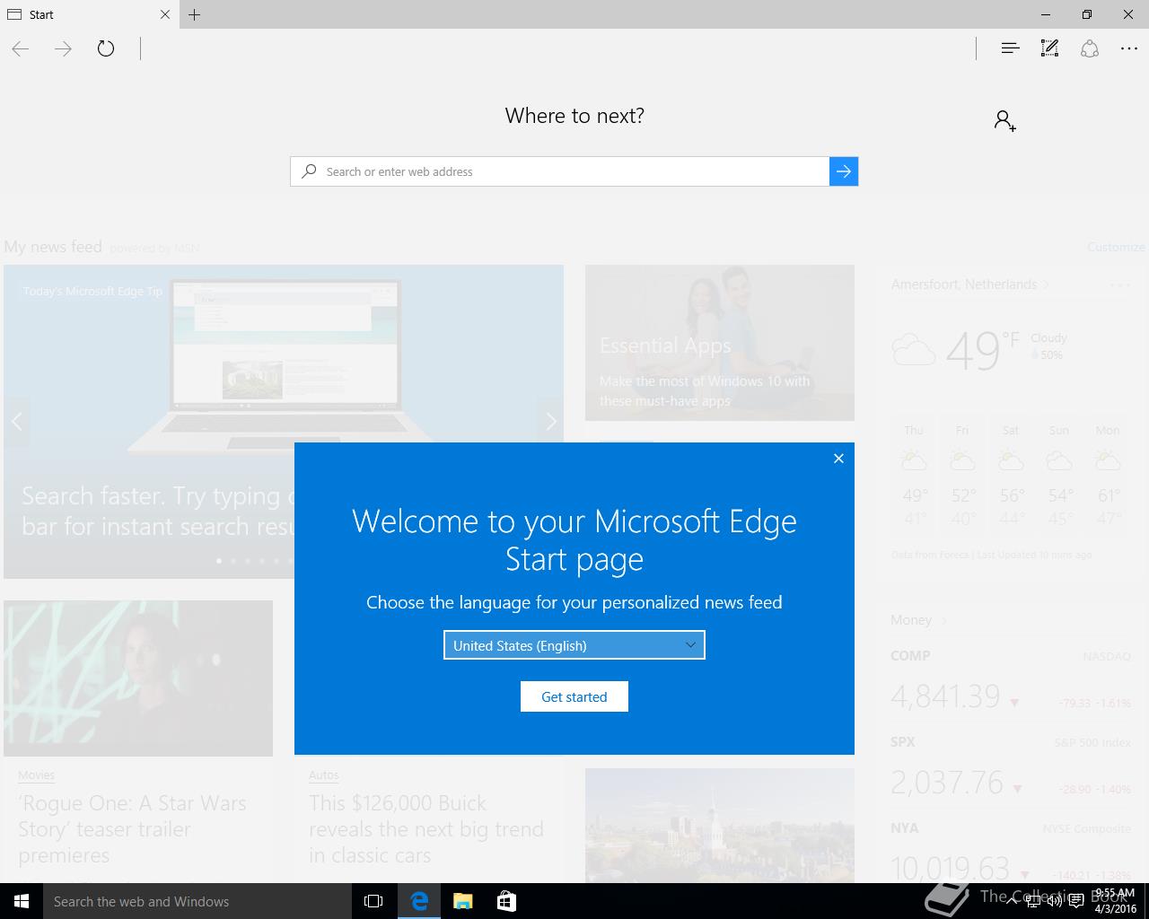Open the Hub panel icon
The image size is (1149, 919).
pos(1010,48)
